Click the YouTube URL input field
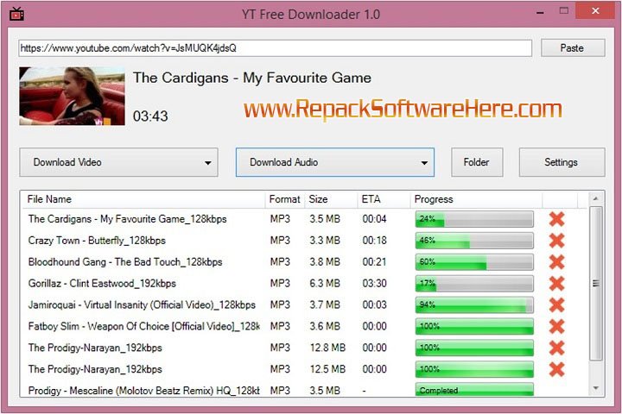Image resolution: width=622 pixels, height=414 pixels. pyautogui.click(x=275, y=48)
